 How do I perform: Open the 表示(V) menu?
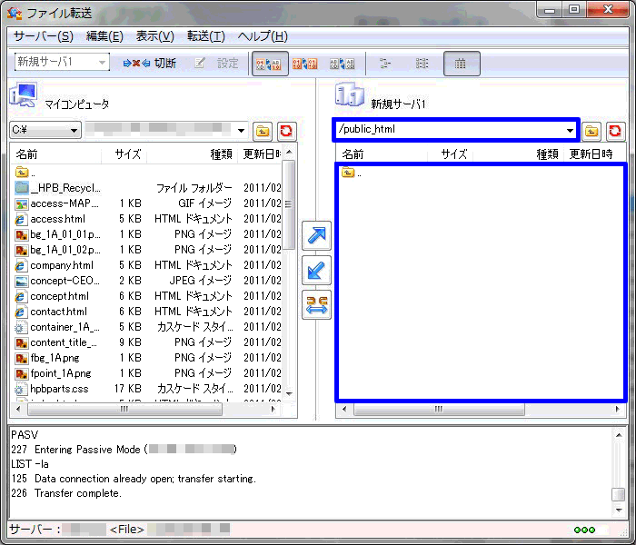[155, 36]
